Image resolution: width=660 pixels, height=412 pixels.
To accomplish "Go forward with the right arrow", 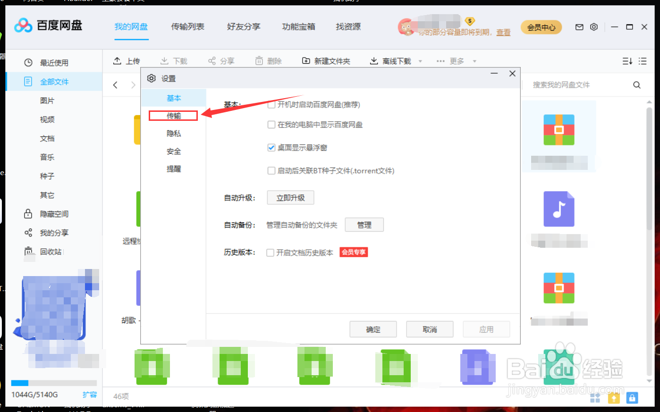I will tap(133, 85).
